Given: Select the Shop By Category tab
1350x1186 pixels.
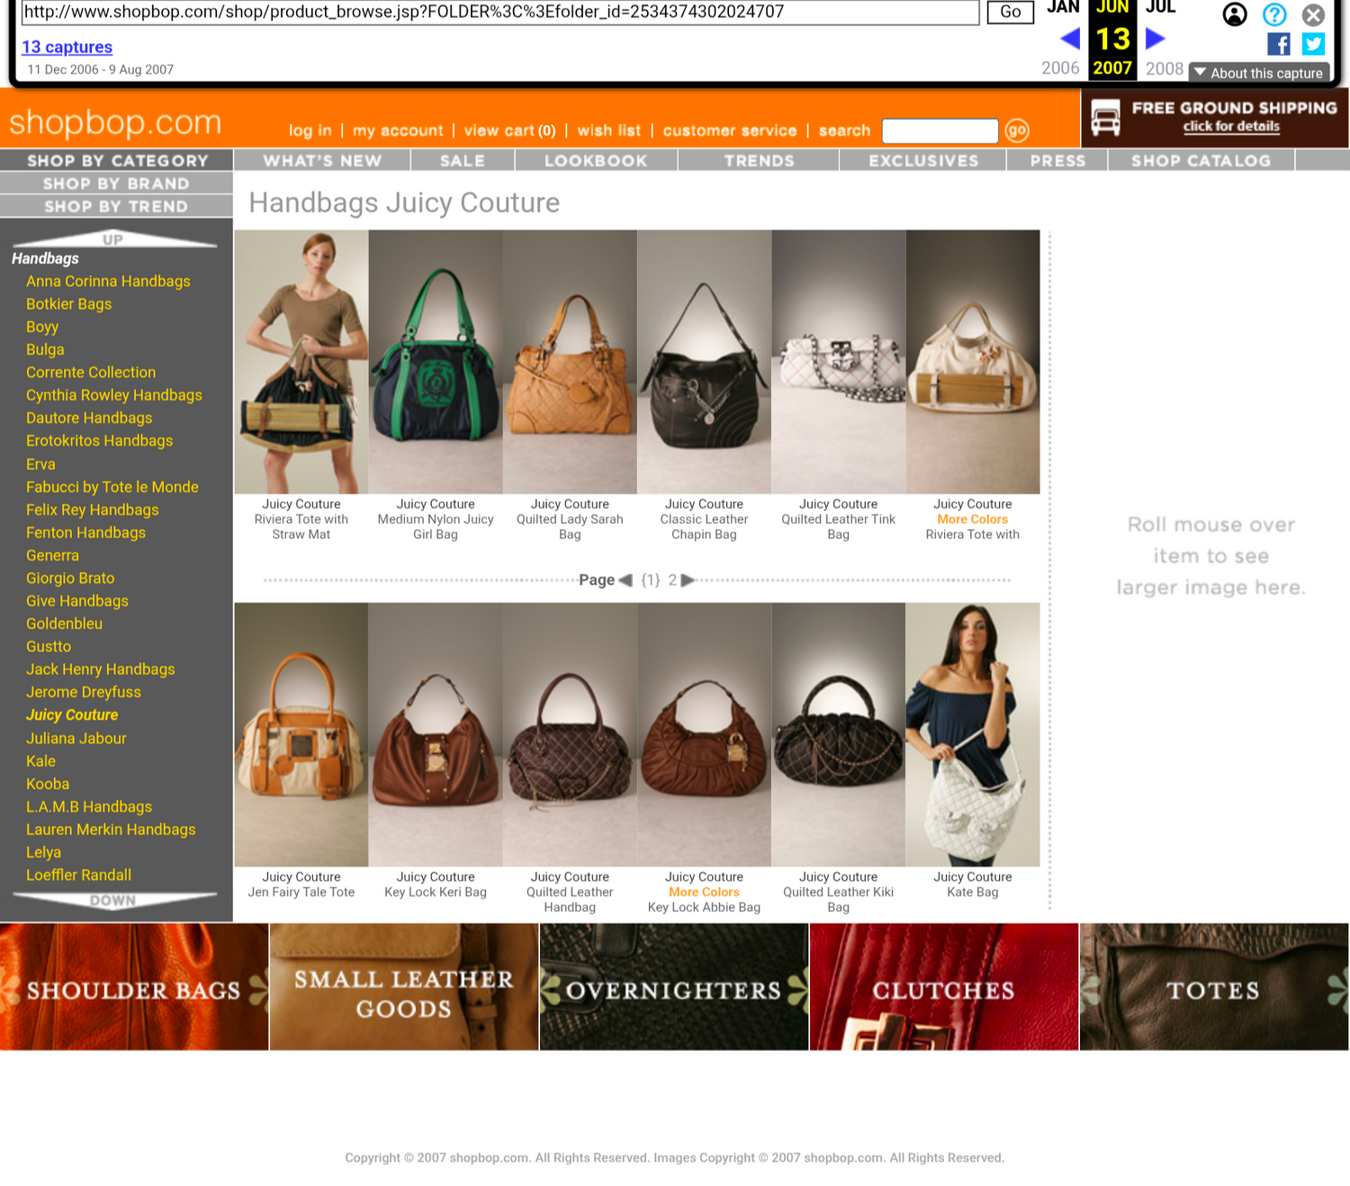Looking at the screenshot, I should click(117, 160).
